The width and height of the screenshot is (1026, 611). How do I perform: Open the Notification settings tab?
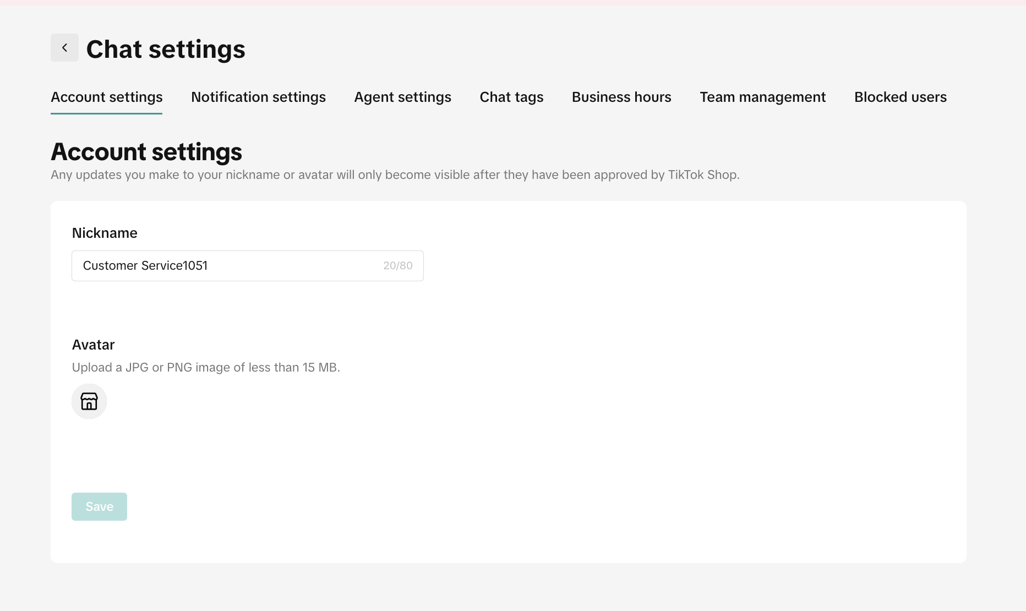[x=258, y=97]
